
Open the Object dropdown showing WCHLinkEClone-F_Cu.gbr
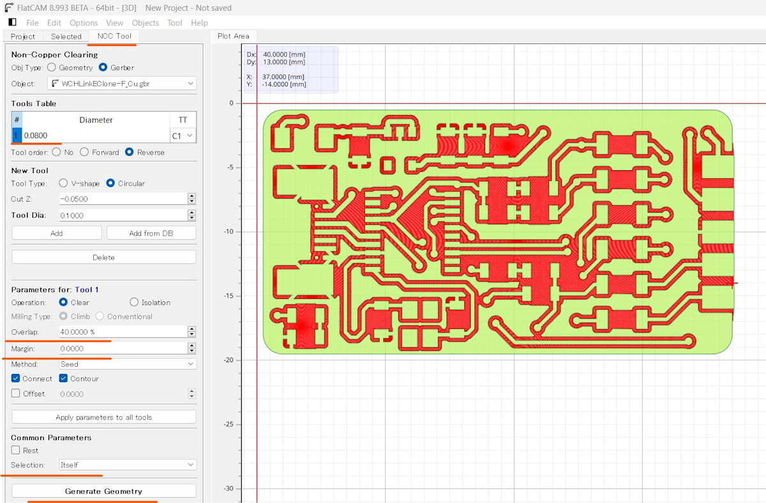[122, 84]
